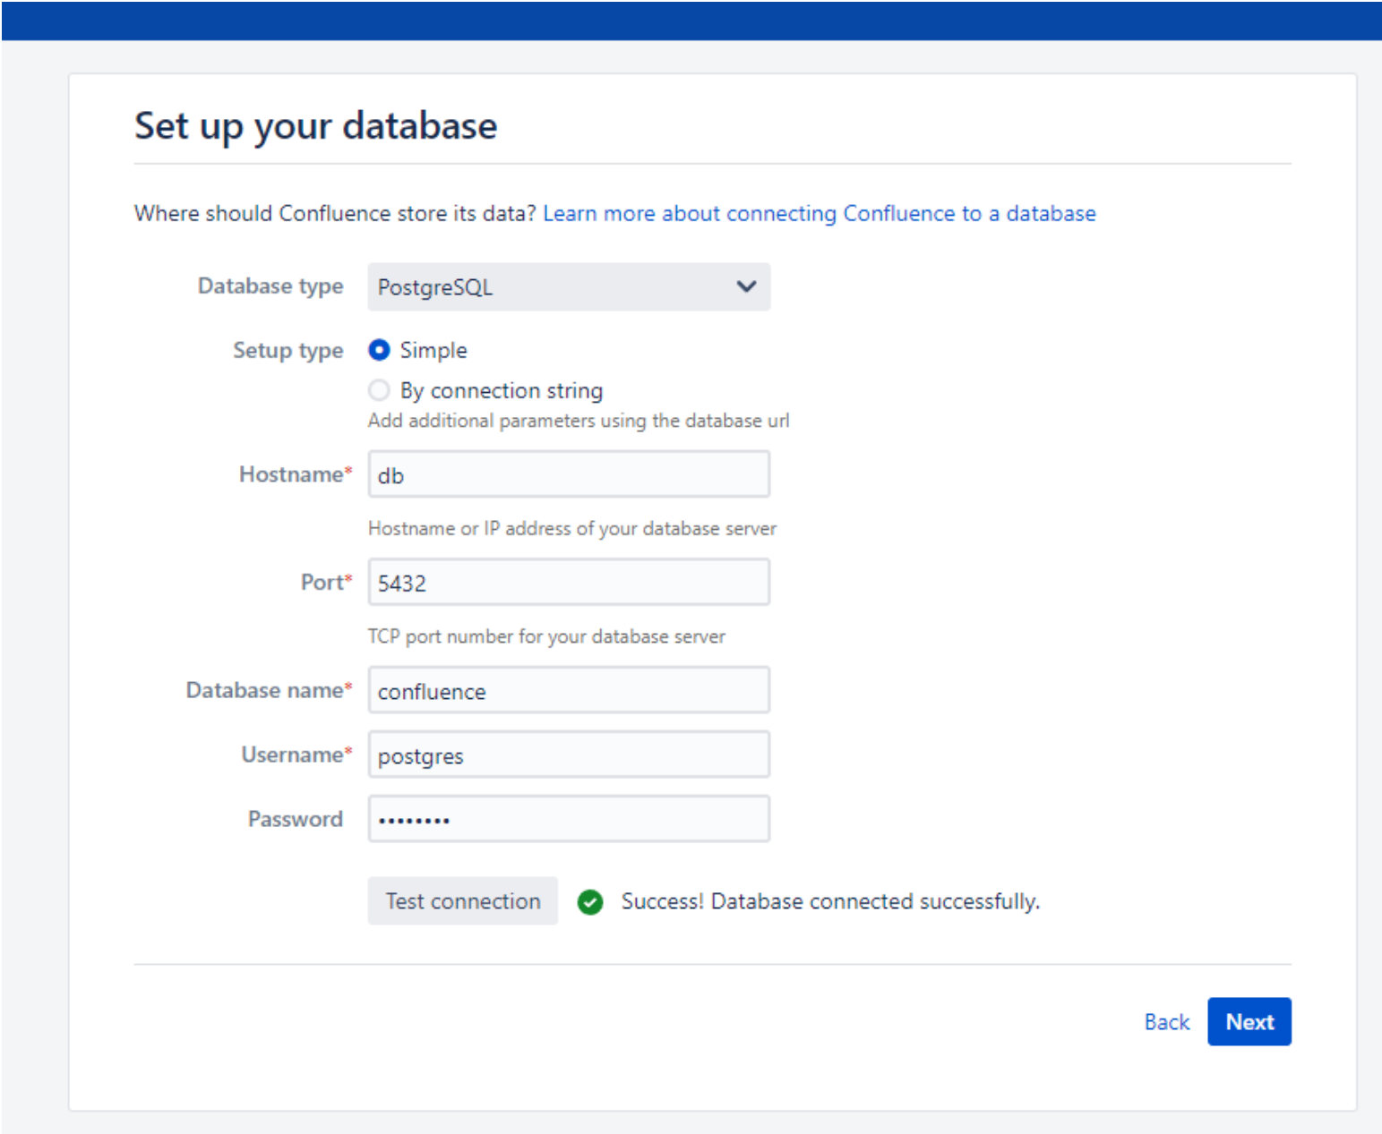This screenshot has height=1134, width=1382.
Task: Go back using the Back link
Action: (1166, 1022)
